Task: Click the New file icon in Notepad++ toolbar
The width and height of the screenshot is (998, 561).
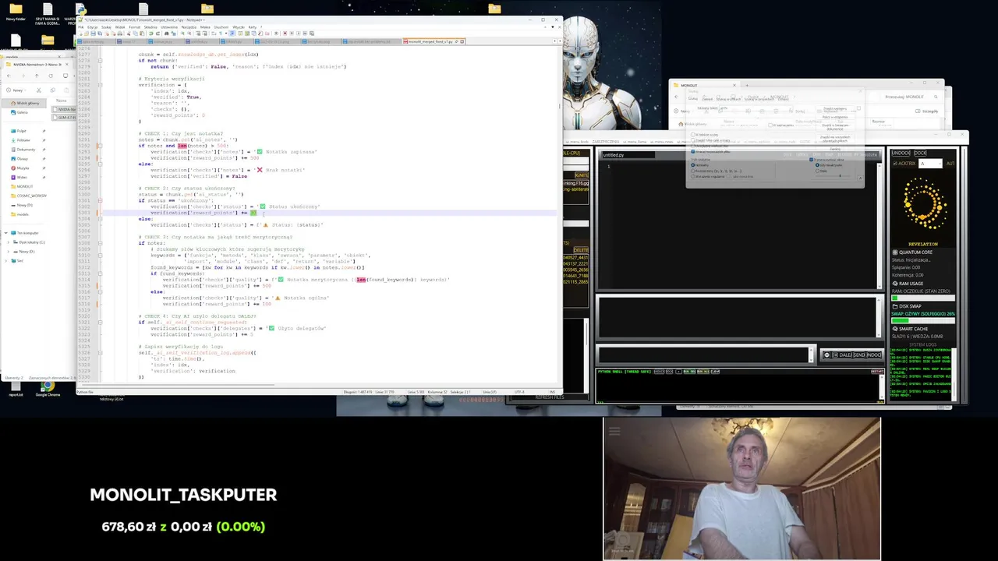Action: pos(81,34)
